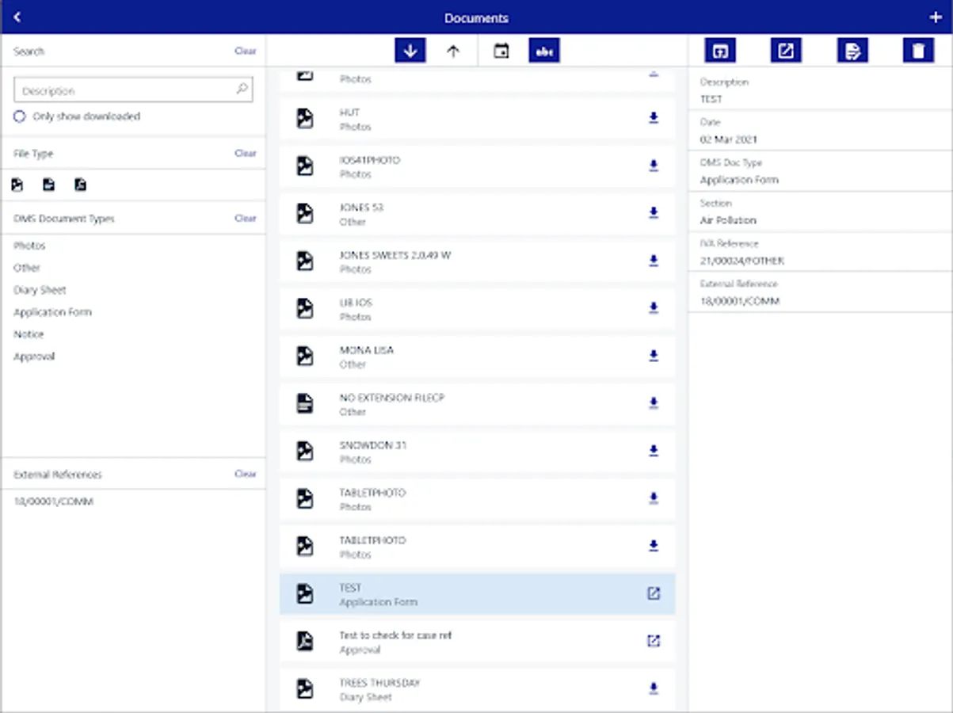Screen dimensions: 953x713
Task: Click into the Description search field
Action: pyautogui.click(x=133, y=90)
